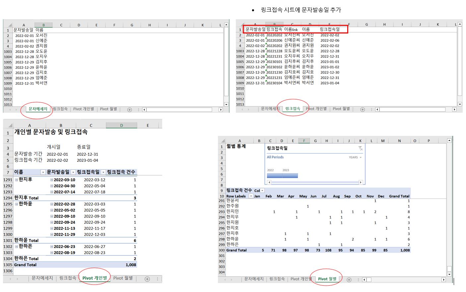Viewport: 466px width, 292px height.
Task: Collapse the 2022-06-23 date row
Action: pos(52,247)
